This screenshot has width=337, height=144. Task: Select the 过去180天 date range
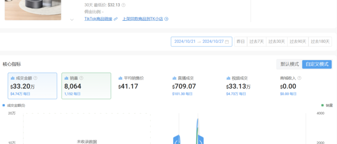point(320,42)
